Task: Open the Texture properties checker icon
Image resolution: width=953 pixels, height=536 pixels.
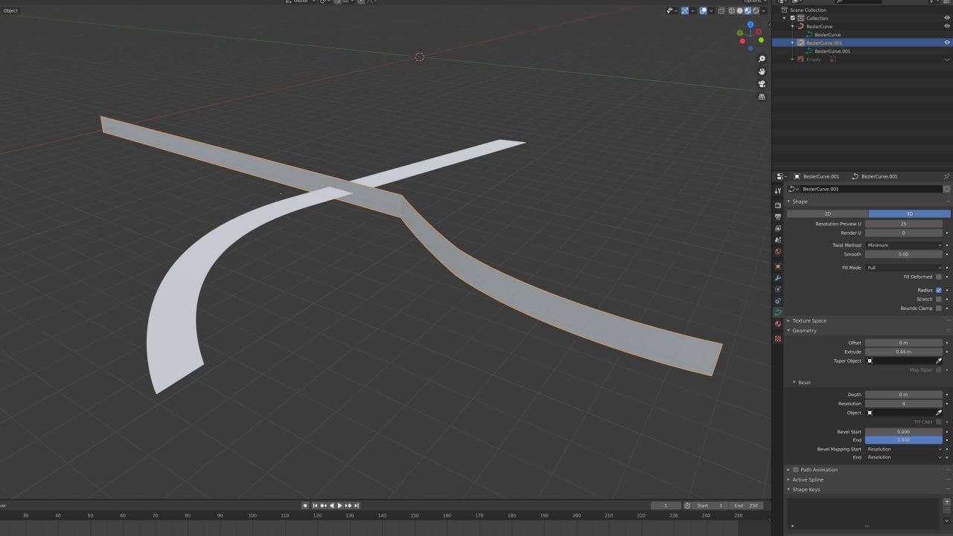Action: tap(778, 338)
